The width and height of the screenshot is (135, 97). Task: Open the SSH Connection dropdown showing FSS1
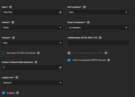(98, 12)
